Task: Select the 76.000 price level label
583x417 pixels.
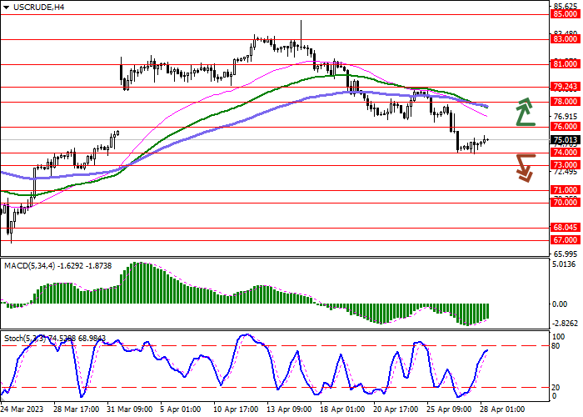Action: tap(566, 127)
